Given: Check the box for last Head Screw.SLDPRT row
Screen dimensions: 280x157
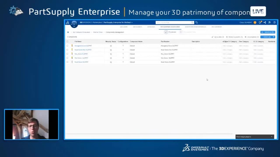Looking at the screenshot, I should [x=67, y=62].
